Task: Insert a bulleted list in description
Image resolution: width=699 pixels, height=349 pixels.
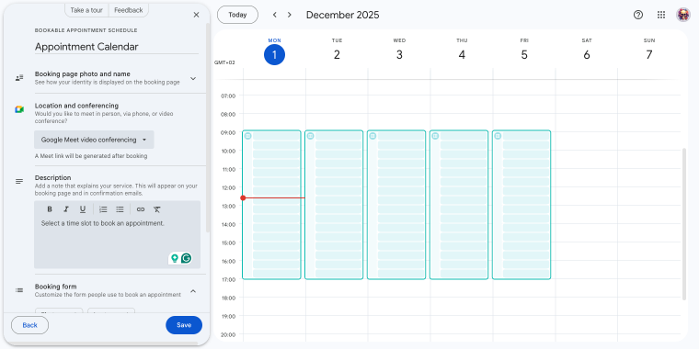Action: (120, 209)
